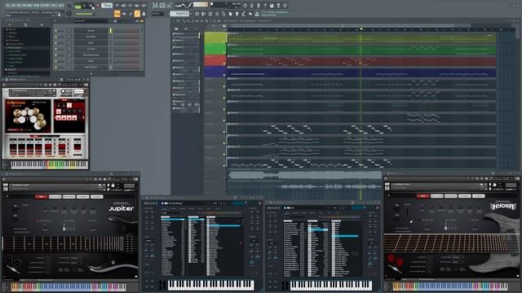Open the playlist options menu arrow
This screenshot has height=293, width=522.
(x=174, y=21)
